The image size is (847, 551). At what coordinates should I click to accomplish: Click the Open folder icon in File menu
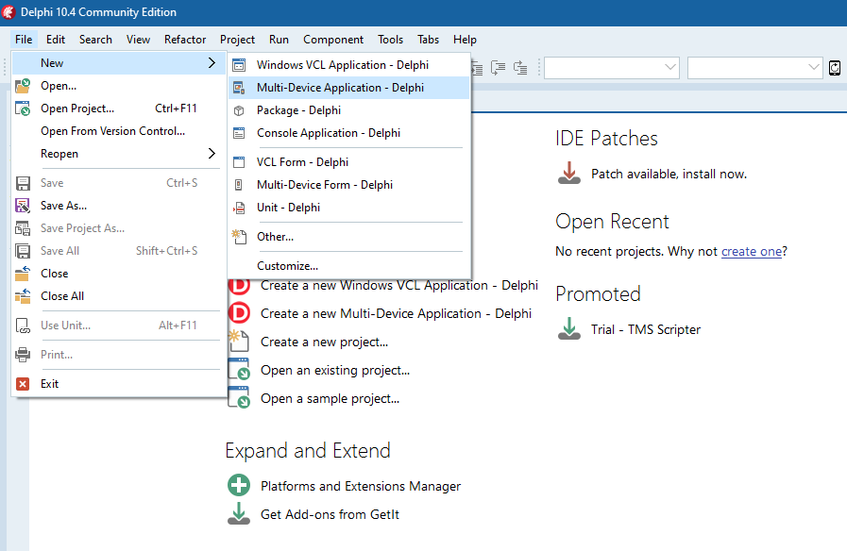click(22, 86)
